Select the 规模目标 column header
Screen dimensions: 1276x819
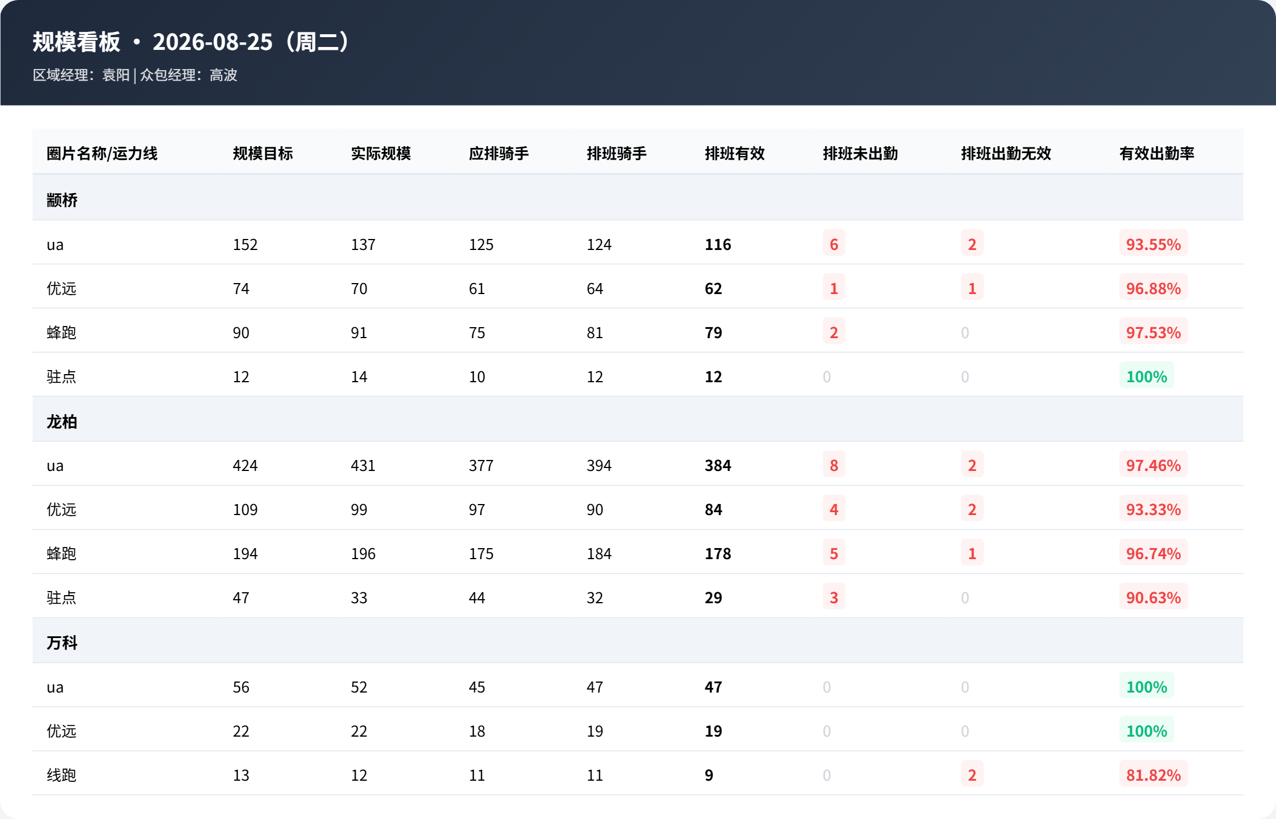[x=263, y=153]
